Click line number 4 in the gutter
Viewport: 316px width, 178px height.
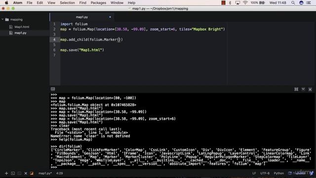[54, 40]
